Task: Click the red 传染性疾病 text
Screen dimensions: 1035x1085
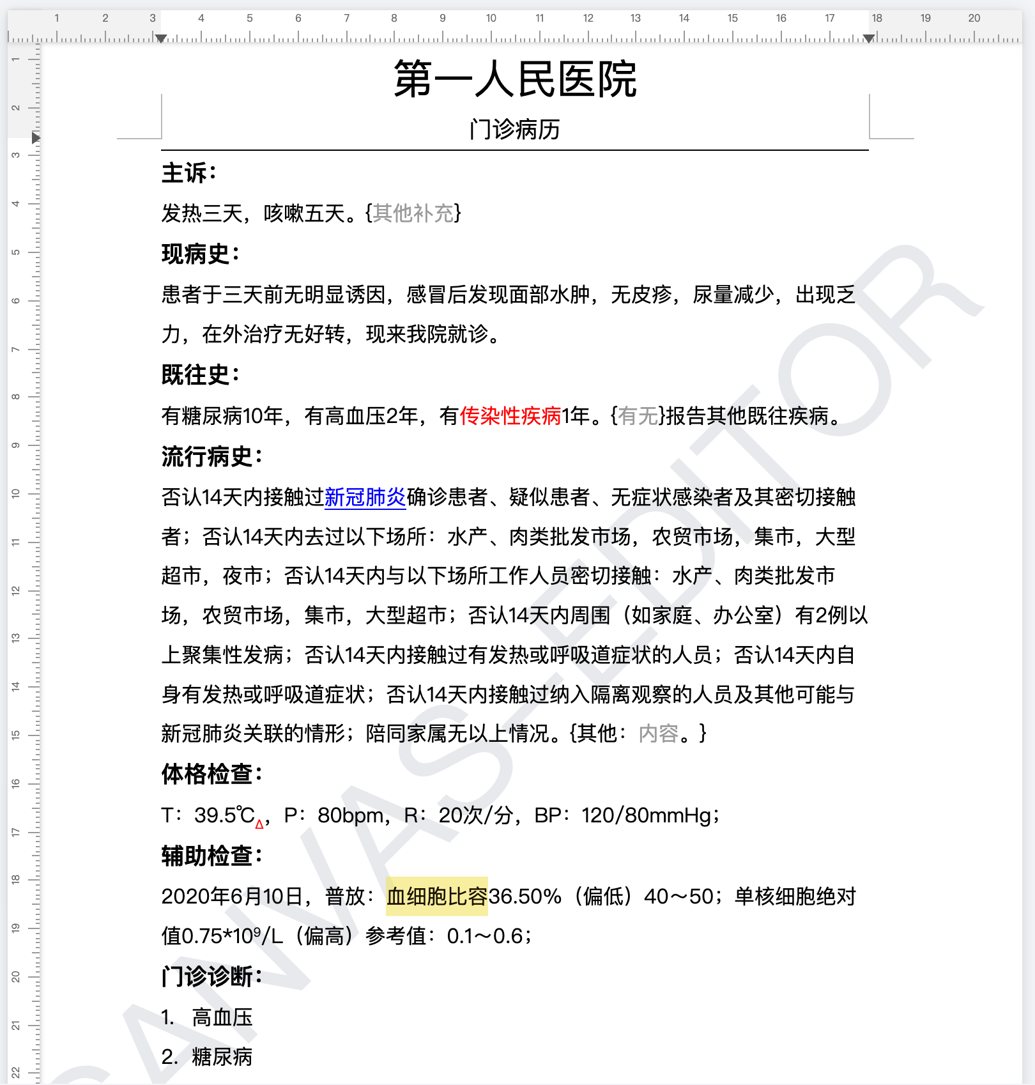Action: 510,416
